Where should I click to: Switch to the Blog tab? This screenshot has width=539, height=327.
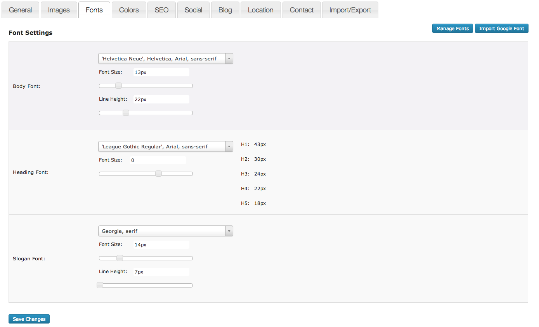point(225,10)
